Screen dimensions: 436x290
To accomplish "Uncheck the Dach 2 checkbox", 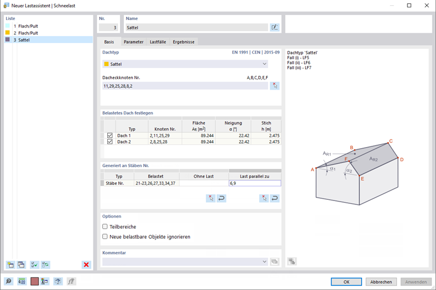I will 110,142.
